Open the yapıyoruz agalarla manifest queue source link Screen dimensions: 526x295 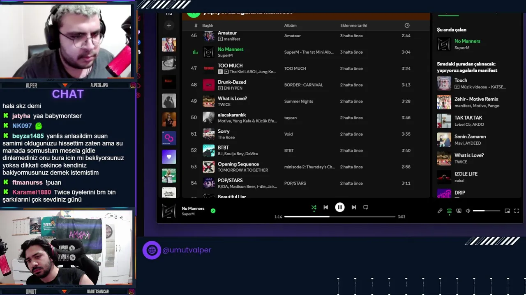tap(467, 70)
